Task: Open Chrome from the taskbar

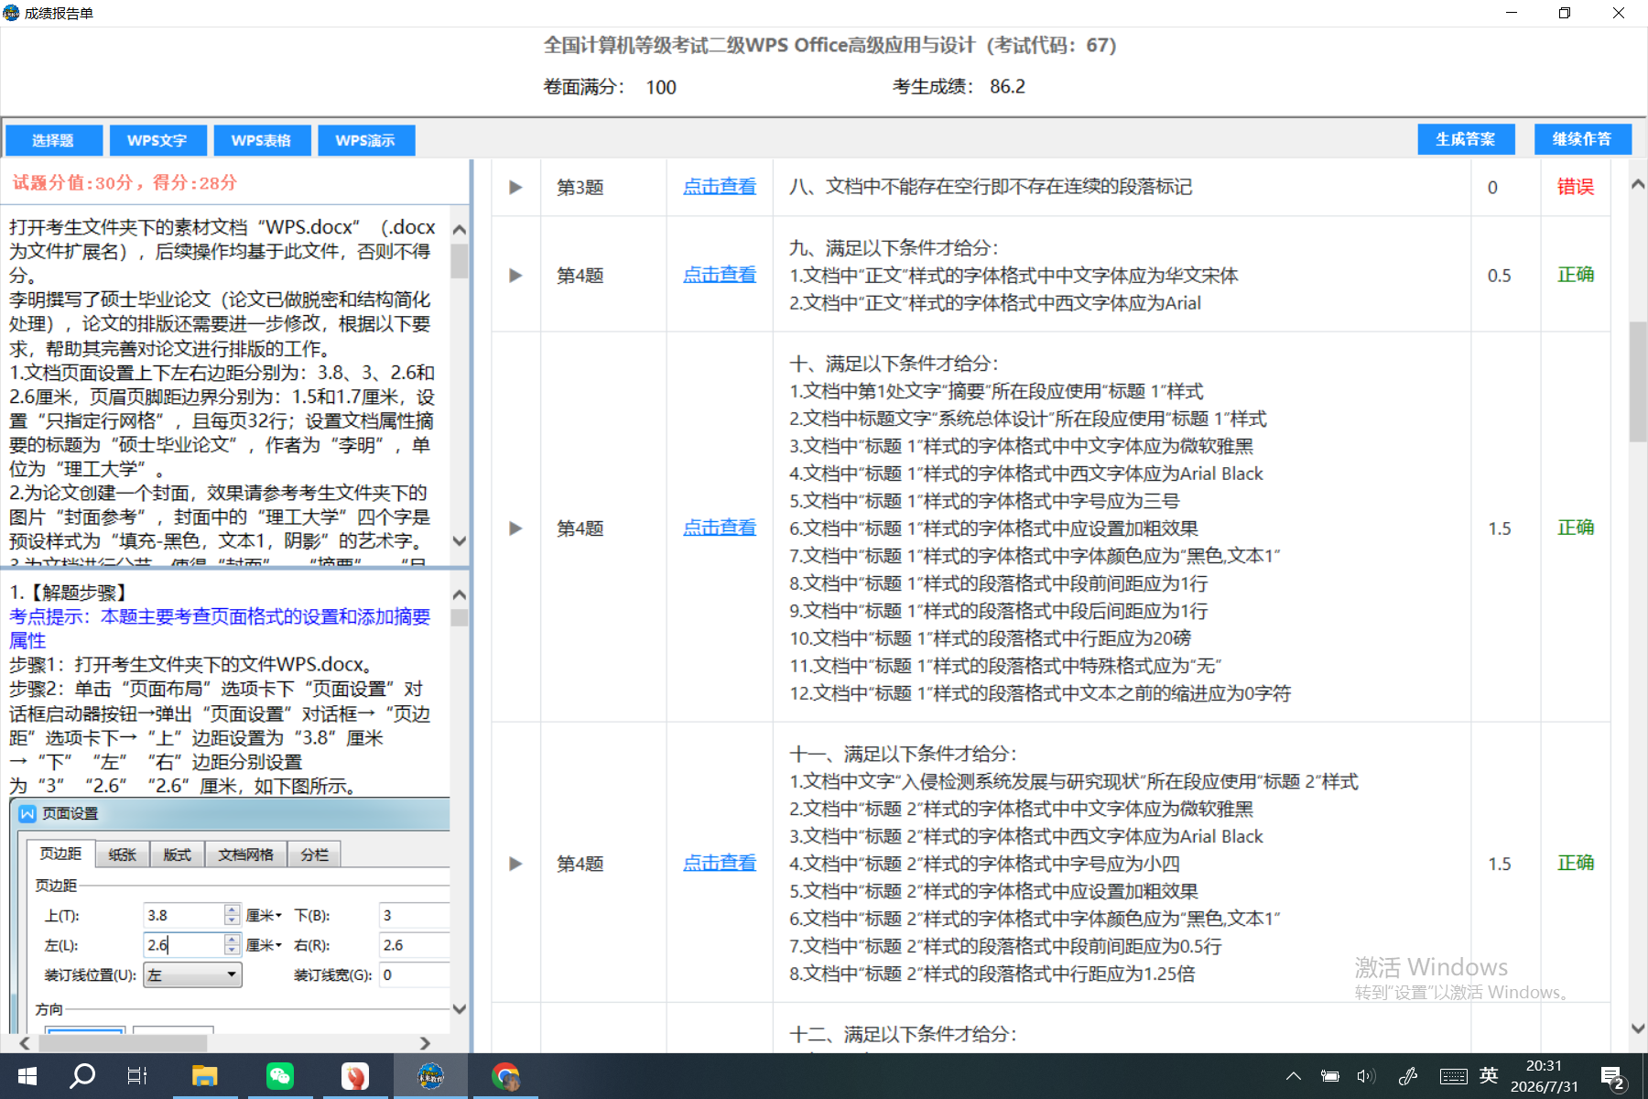Action: [x=504, y=1076]
